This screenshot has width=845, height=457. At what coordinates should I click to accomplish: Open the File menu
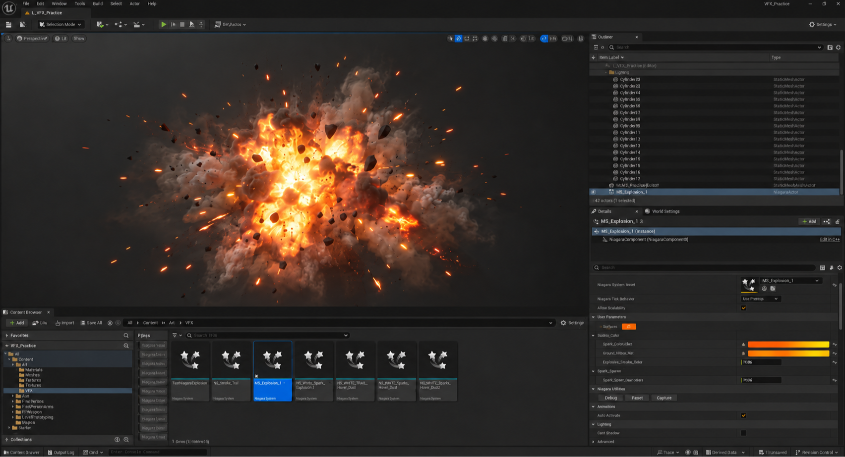click(x=26, y=3)
